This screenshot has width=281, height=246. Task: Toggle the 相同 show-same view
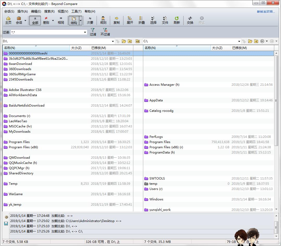tap(61, 20)
